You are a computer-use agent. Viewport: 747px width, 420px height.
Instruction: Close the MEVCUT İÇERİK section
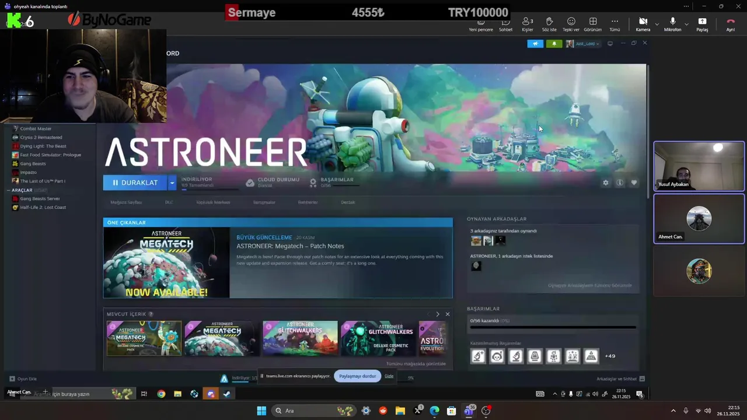coord(448,314)
